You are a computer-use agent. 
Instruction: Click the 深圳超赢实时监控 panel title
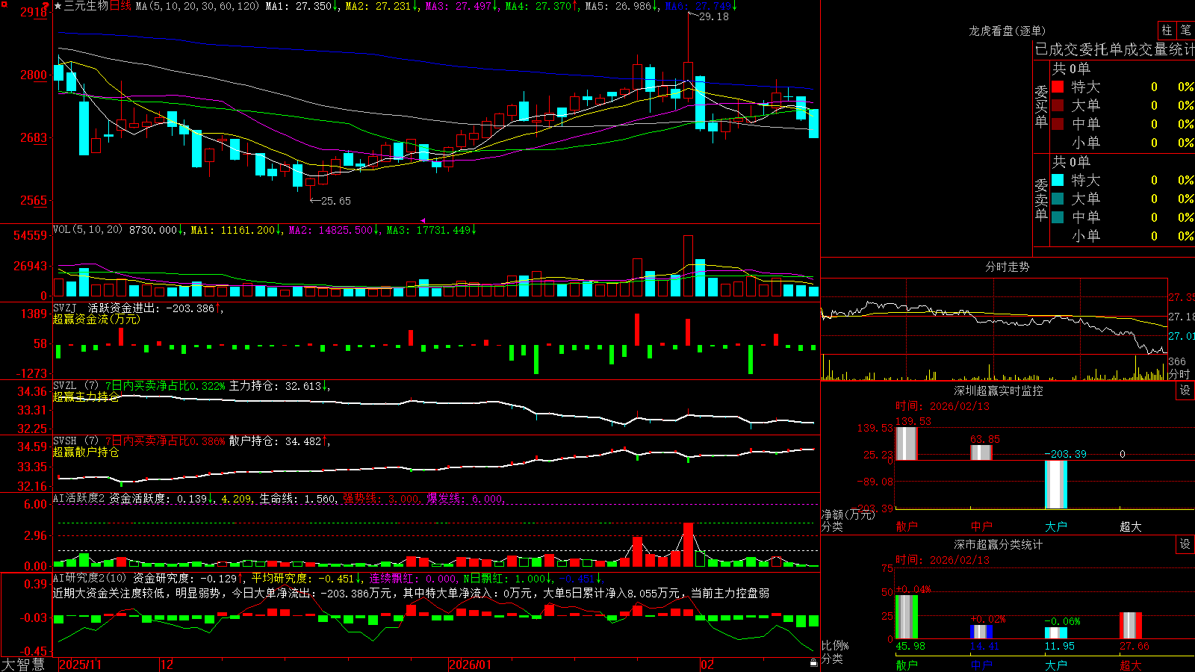coord(999,391)
